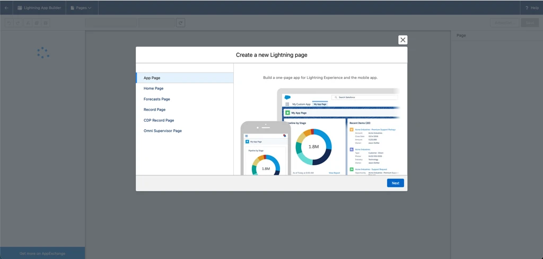The image size is (543, 259).
Task: Click the Undo toolbar icon
Action: click(9, 23)
